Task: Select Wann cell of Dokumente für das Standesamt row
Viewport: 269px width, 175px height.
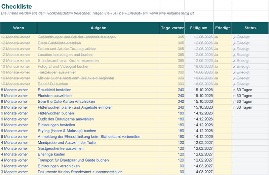Action: 18,172
